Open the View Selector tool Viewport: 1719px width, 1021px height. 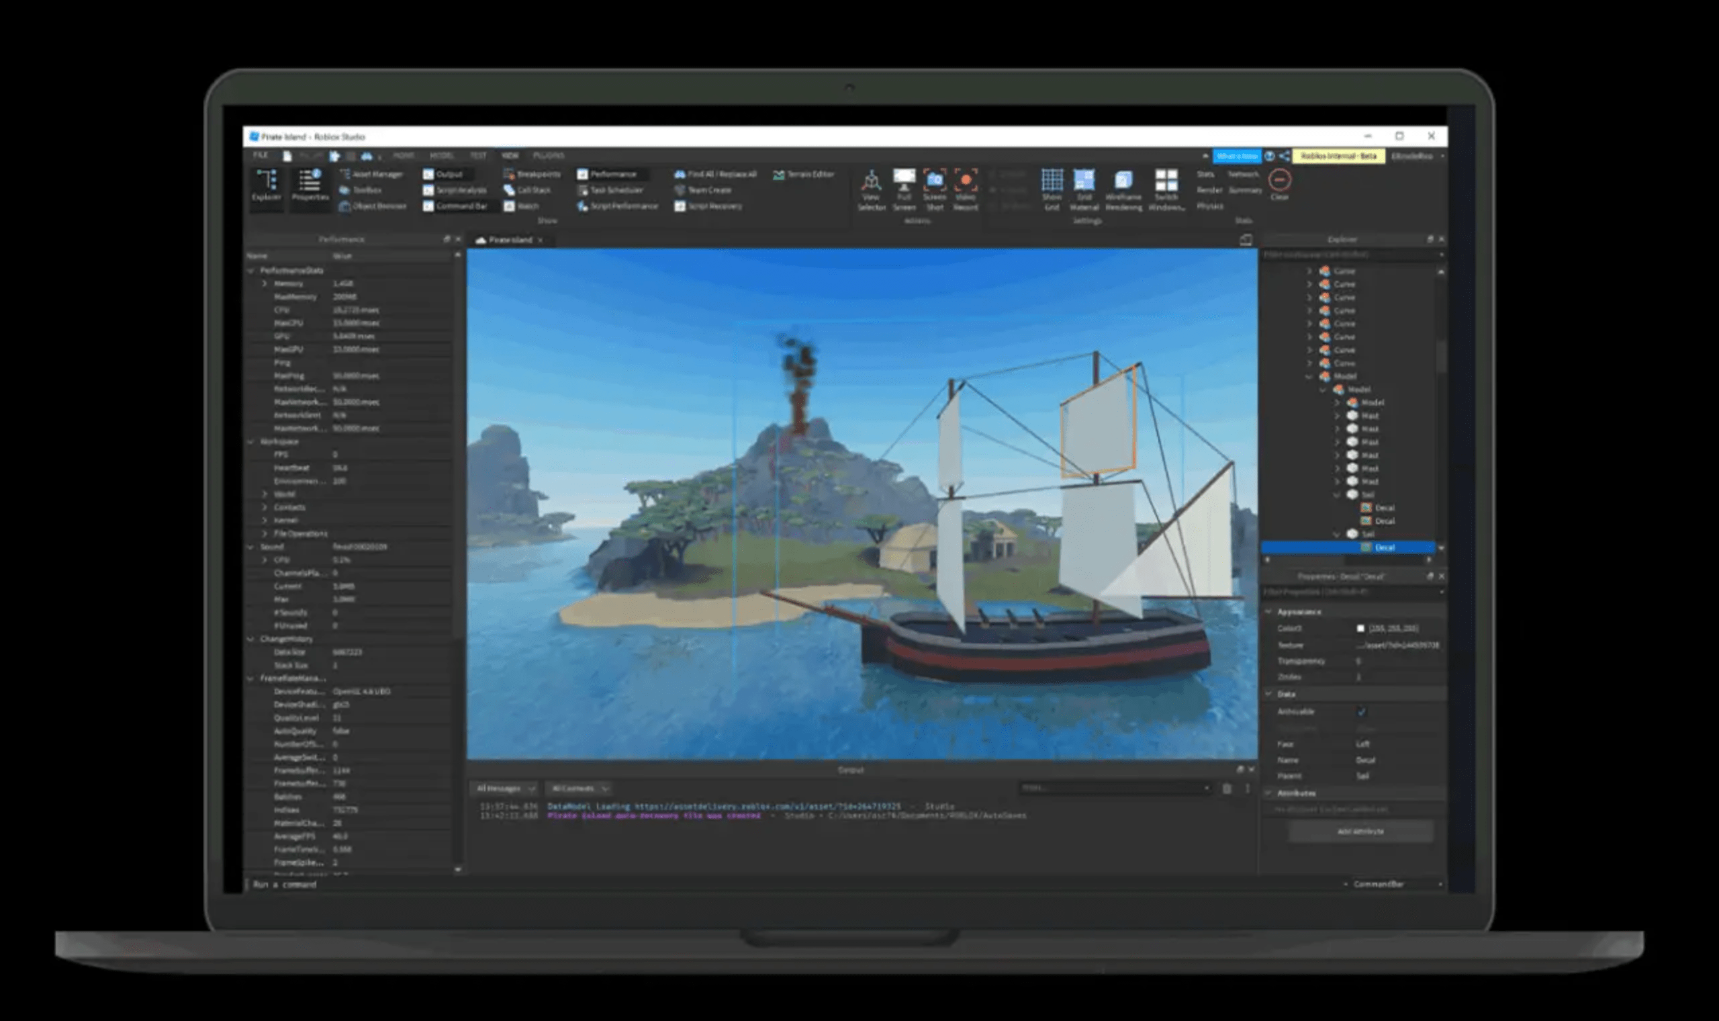click(x=871, y=181)
